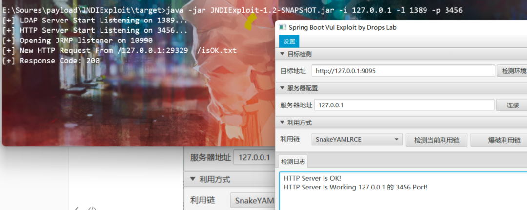Click the 服务器地址 label in front window
Image resolution: width=527 pixels, height=210 pixels.
[296, 105]
